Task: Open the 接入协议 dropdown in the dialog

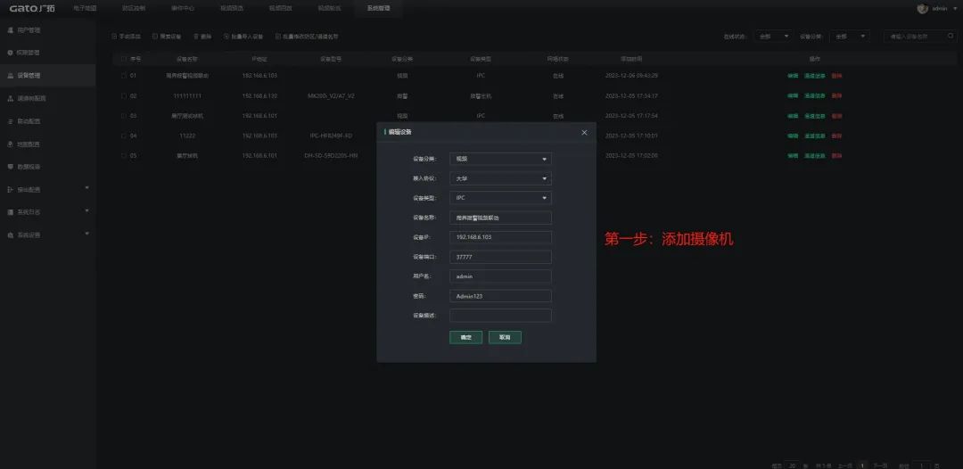Action: tap(500, 178)
